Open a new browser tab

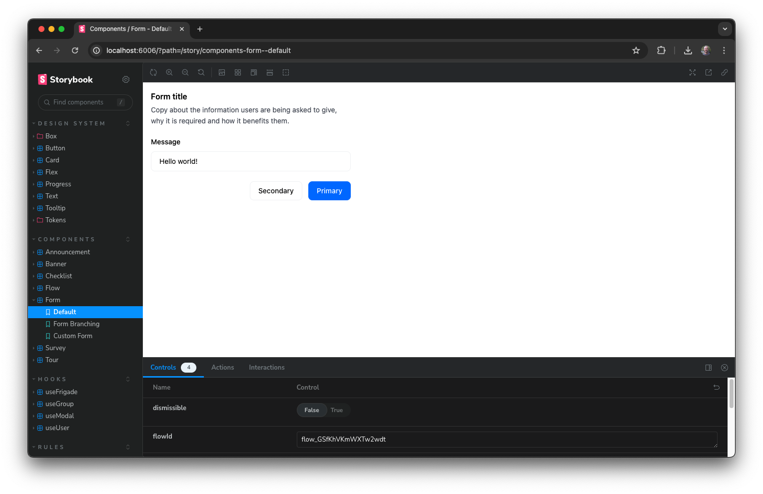pyautogui.click(x=200, y=29)
